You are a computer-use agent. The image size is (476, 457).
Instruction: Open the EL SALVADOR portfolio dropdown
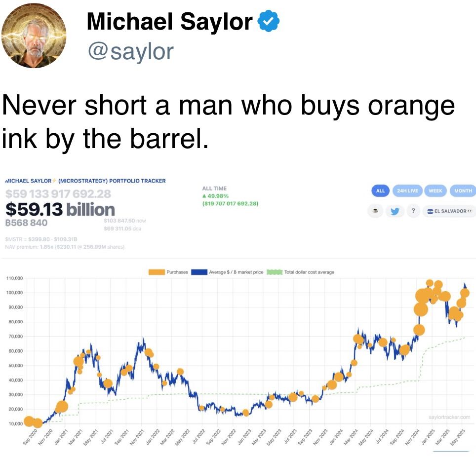tap(449, 211)
